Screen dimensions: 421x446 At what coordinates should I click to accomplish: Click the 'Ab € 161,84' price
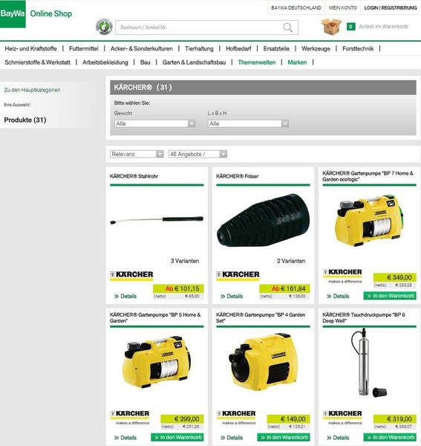tap(284, 288)
